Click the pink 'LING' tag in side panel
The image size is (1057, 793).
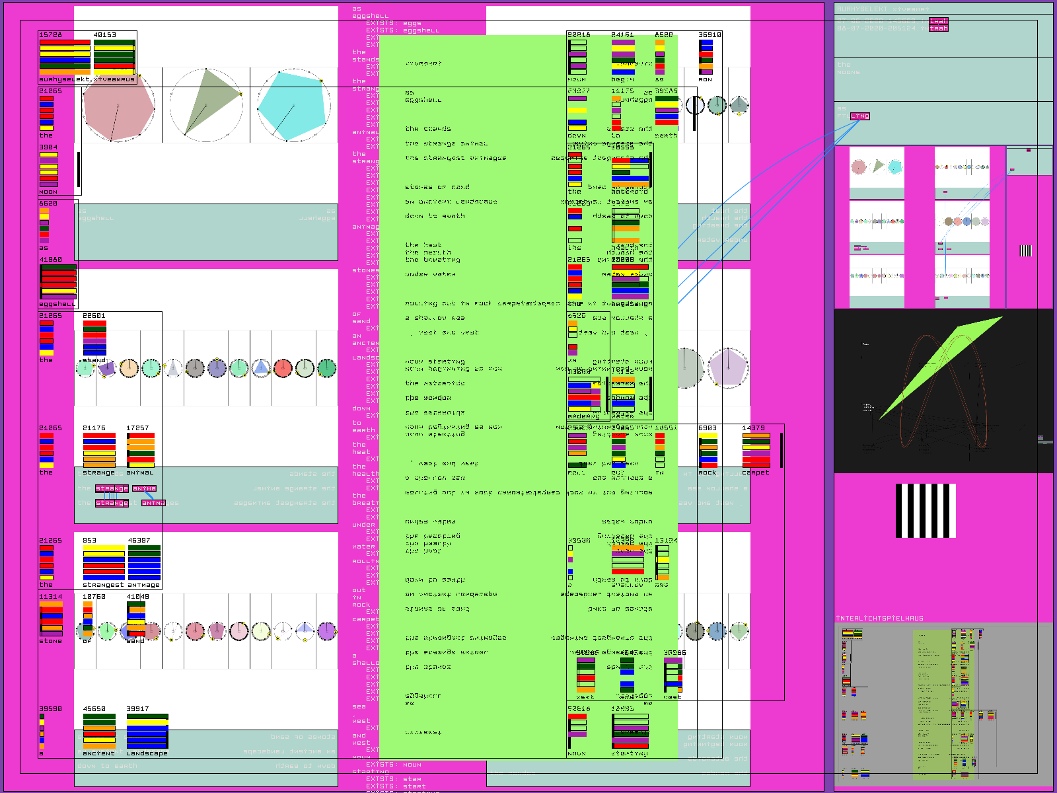point(860,116)
